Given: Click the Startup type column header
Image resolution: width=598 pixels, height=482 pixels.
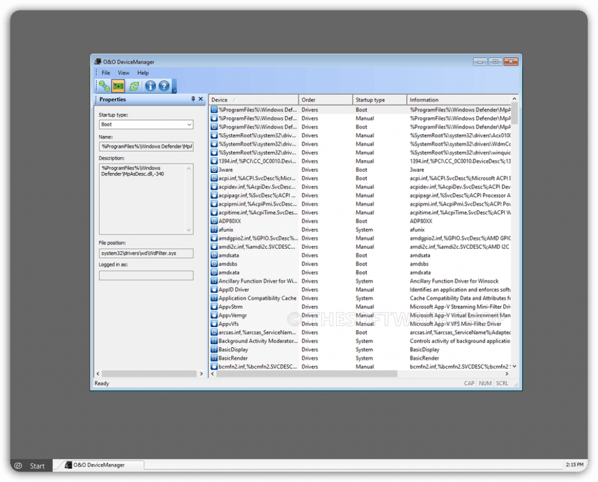Looking at the screenshot, I should pyautogui.click(x=379, y=100).
